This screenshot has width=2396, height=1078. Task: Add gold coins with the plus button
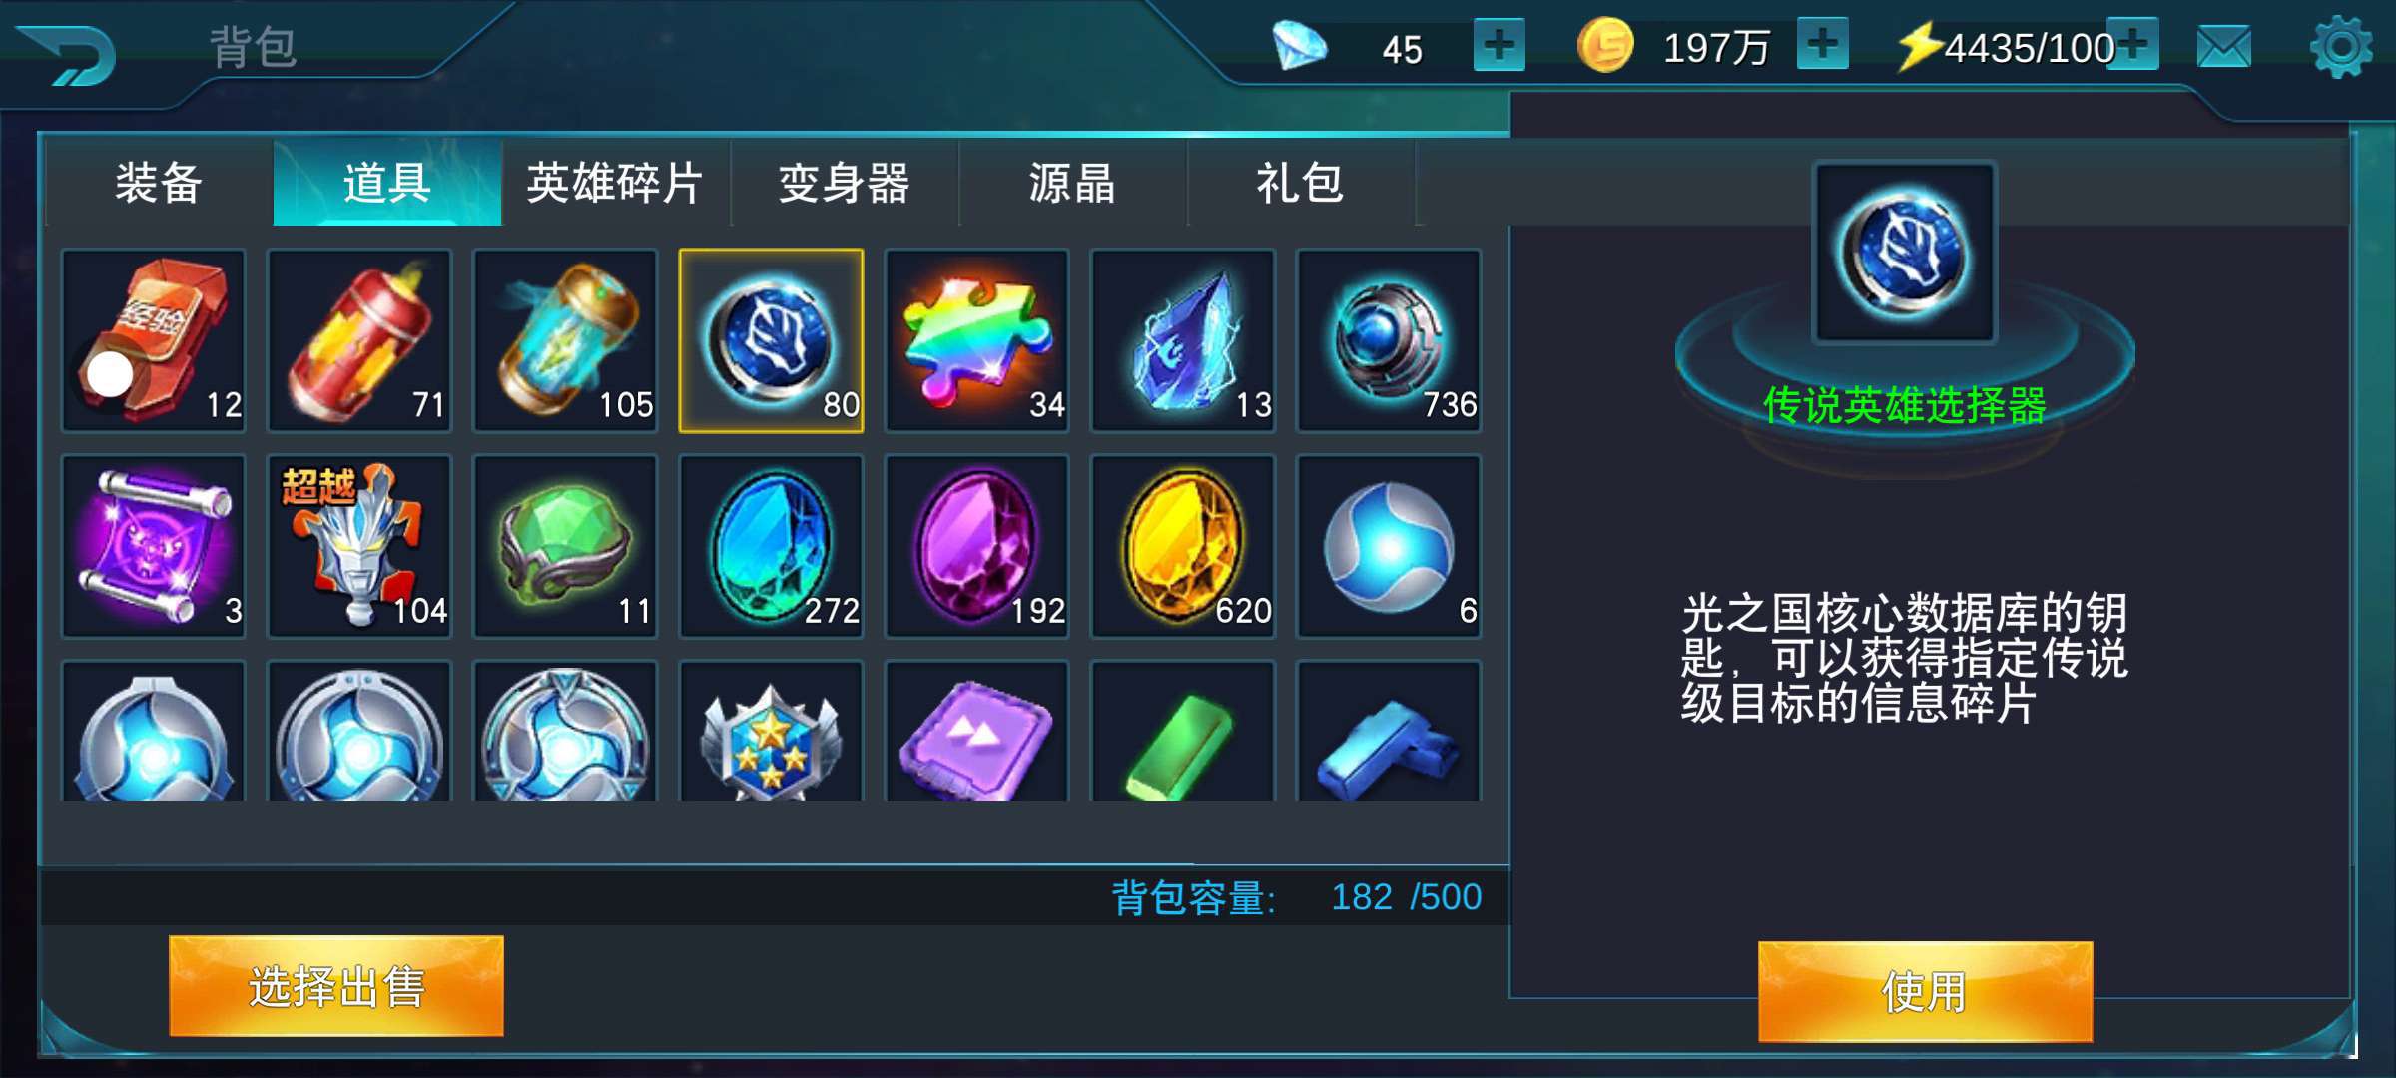pyautogui.click(x=1823, y=44)
